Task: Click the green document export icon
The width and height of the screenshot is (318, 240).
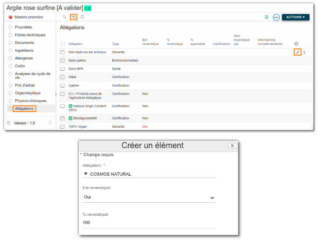Action: point(266,17)
